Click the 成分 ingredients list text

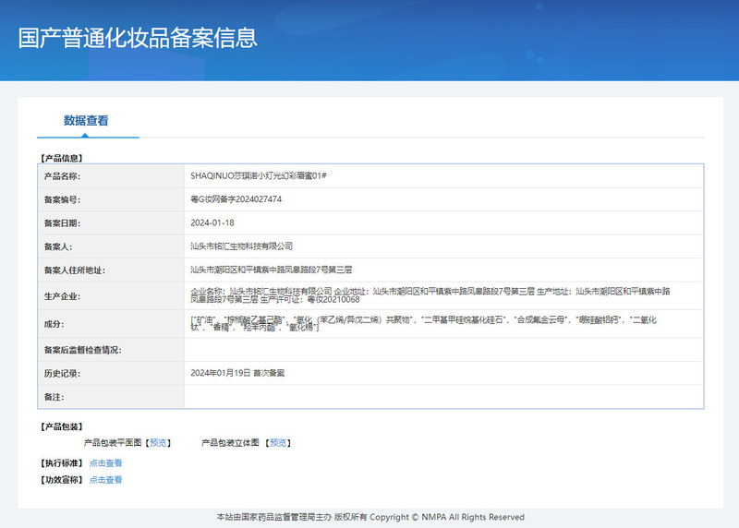click(x=423, y=324)
